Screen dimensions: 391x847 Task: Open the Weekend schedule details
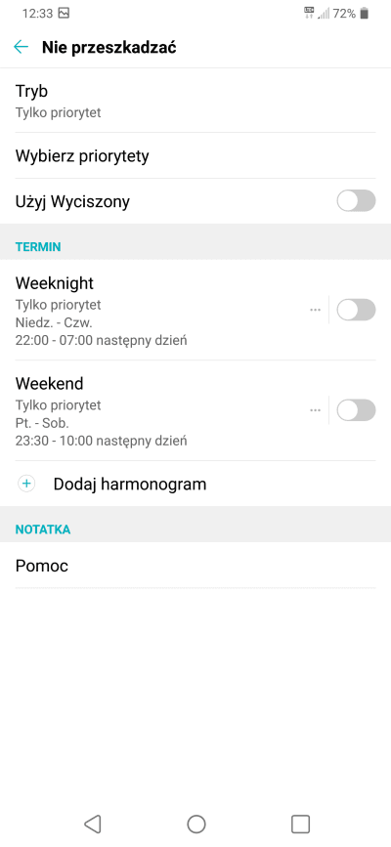coord(156,411)
